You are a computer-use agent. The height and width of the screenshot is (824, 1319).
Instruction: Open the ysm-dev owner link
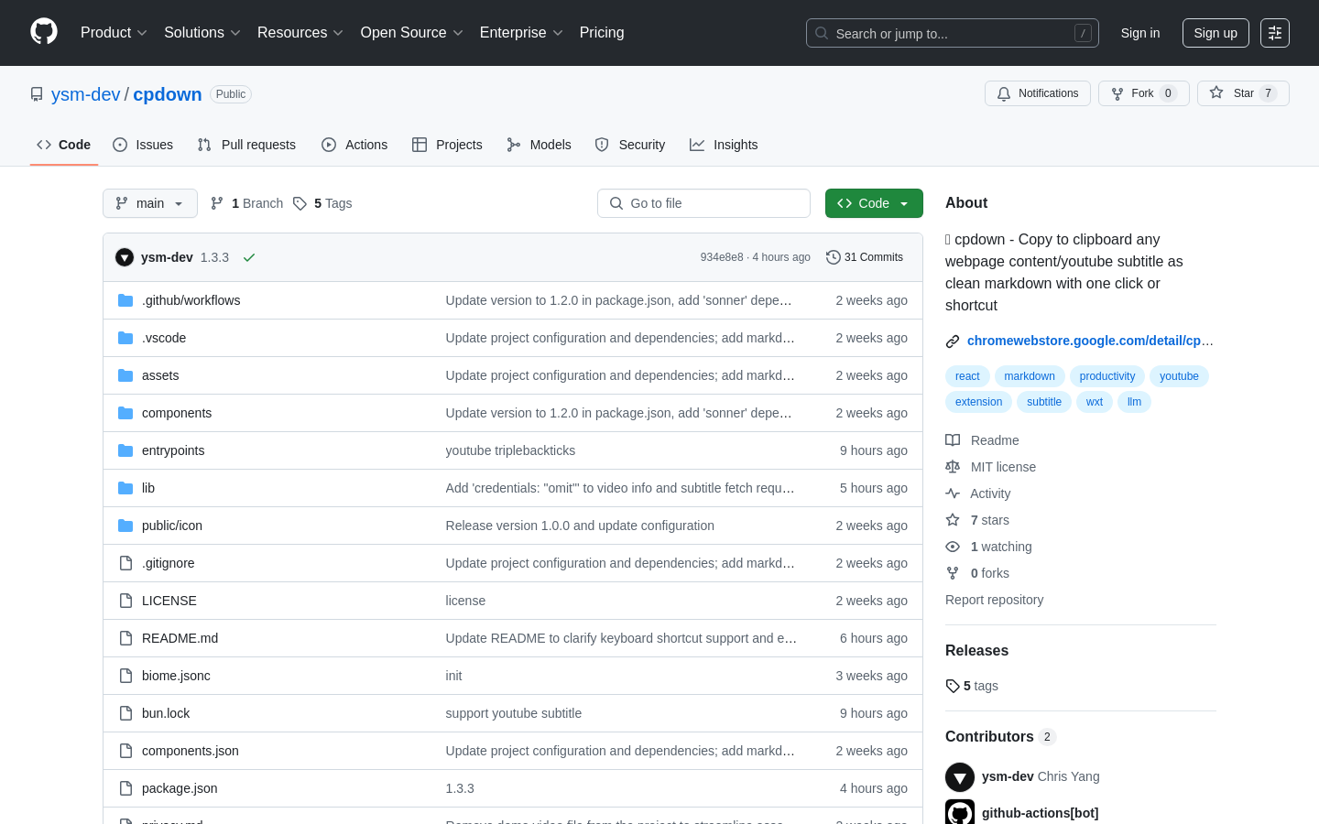coord(86,94)
